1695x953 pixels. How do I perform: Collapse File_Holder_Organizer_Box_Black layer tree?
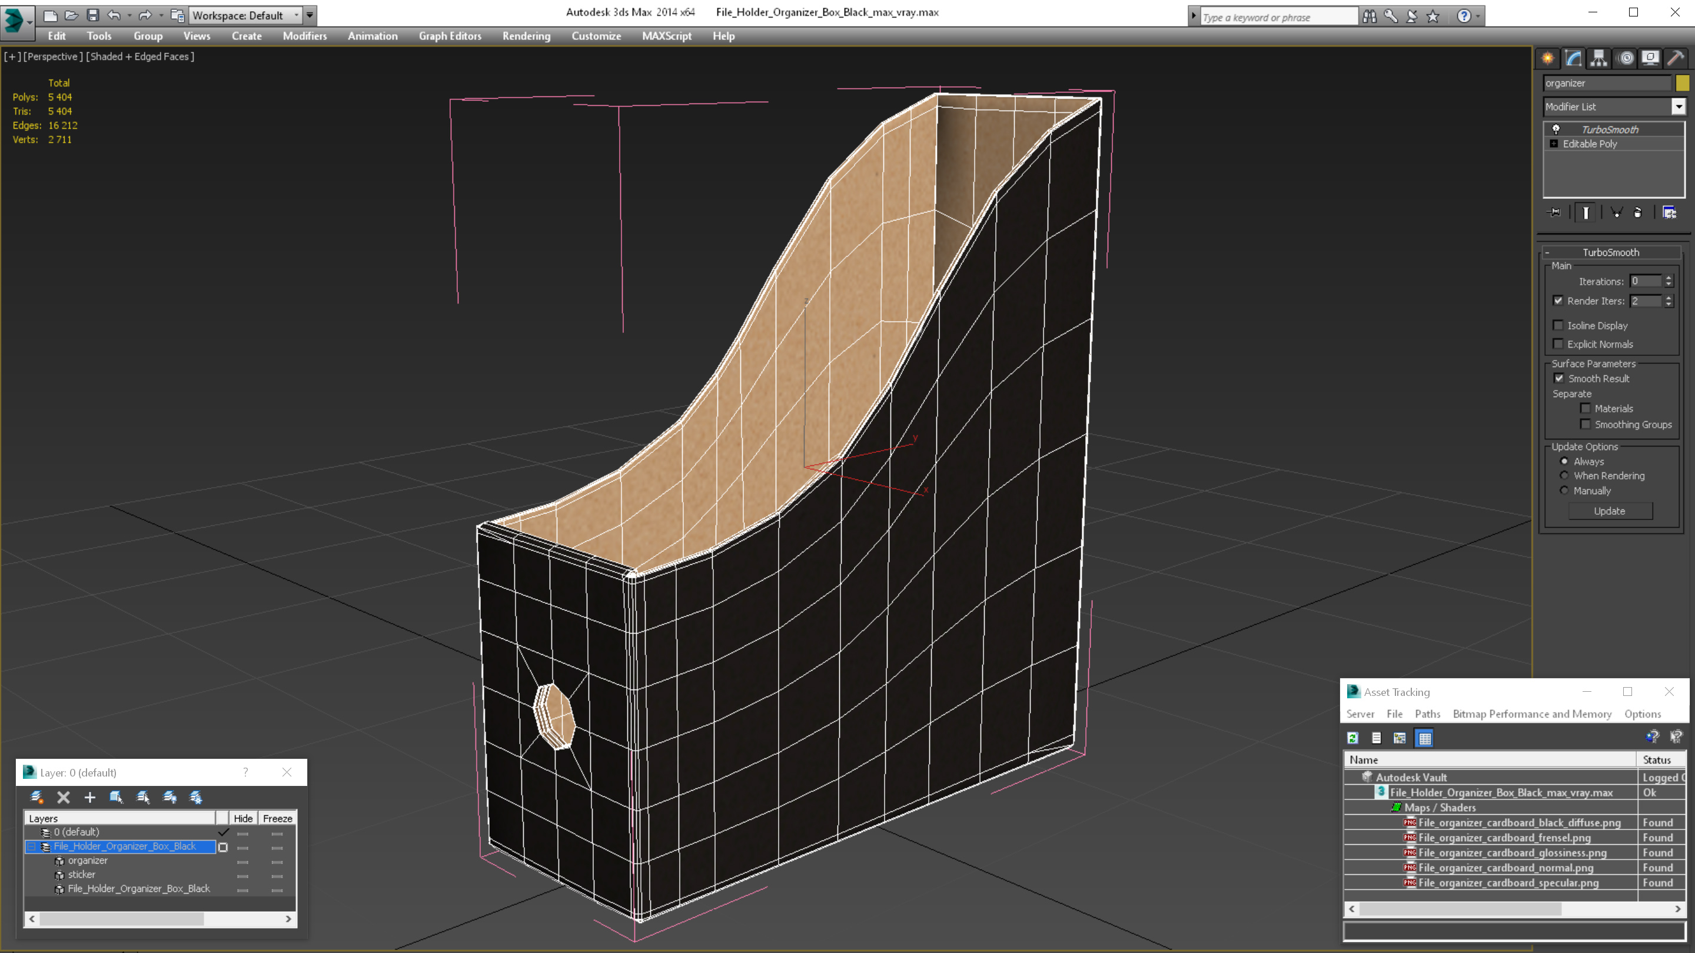pyautogui.click(x=32, y=847)
